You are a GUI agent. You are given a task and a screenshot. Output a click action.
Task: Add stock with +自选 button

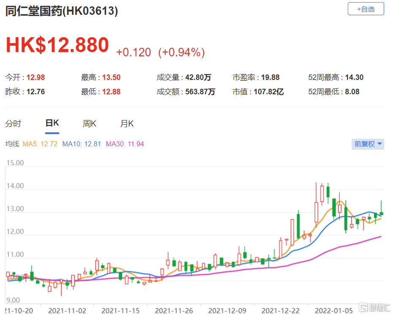(366, 9)
